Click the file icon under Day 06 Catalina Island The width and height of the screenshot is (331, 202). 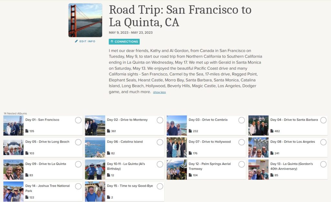pos(109,153)
